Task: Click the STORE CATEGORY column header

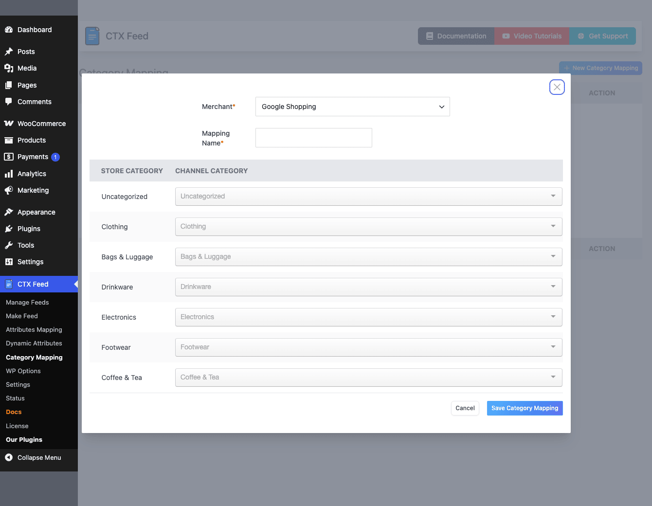Action: coord(132,171)
